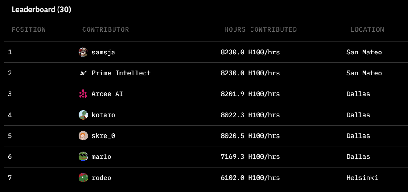Select the rodeo contributor name
Viewport: 408px width, 192px height.
pos(101,177)
